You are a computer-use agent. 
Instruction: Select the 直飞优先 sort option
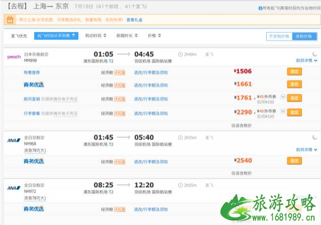19,36
